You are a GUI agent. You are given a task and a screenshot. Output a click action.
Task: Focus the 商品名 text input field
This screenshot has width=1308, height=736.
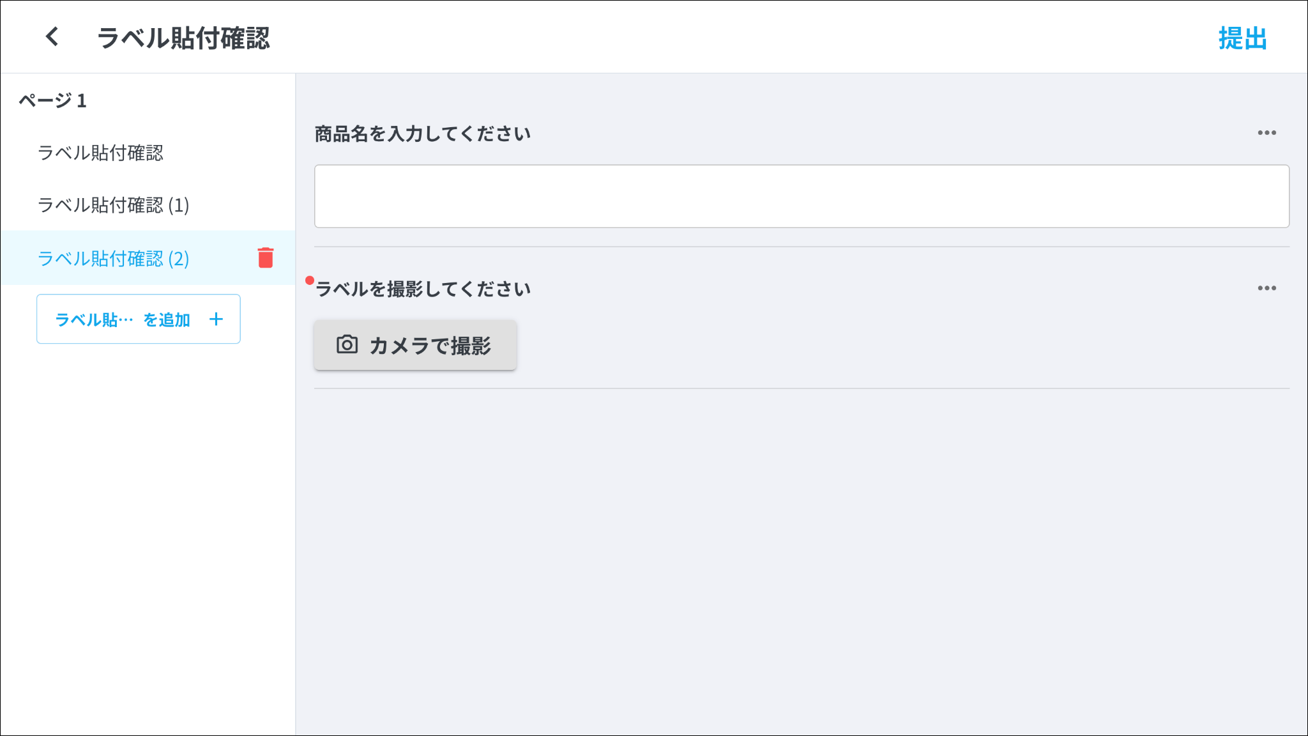[802, 196]
